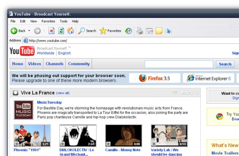Open the File menu
The width and height of the screenshot is (239, 156).
(x=13, y=21)
